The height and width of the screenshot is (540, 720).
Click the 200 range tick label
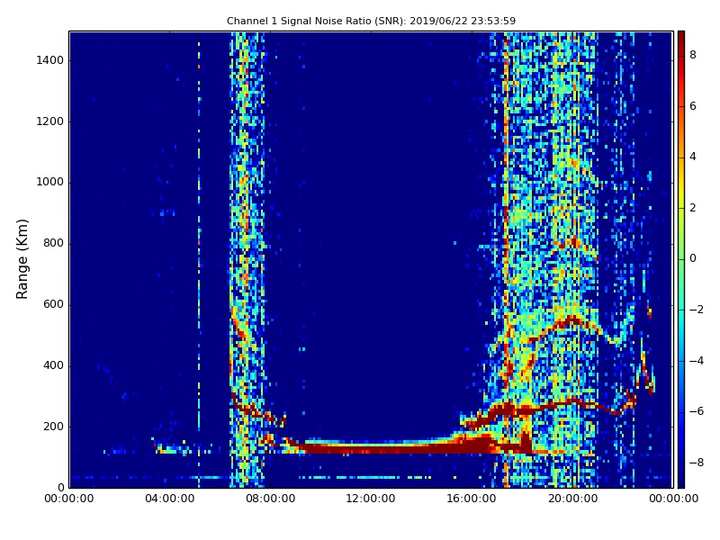click(x=53, y=427)
